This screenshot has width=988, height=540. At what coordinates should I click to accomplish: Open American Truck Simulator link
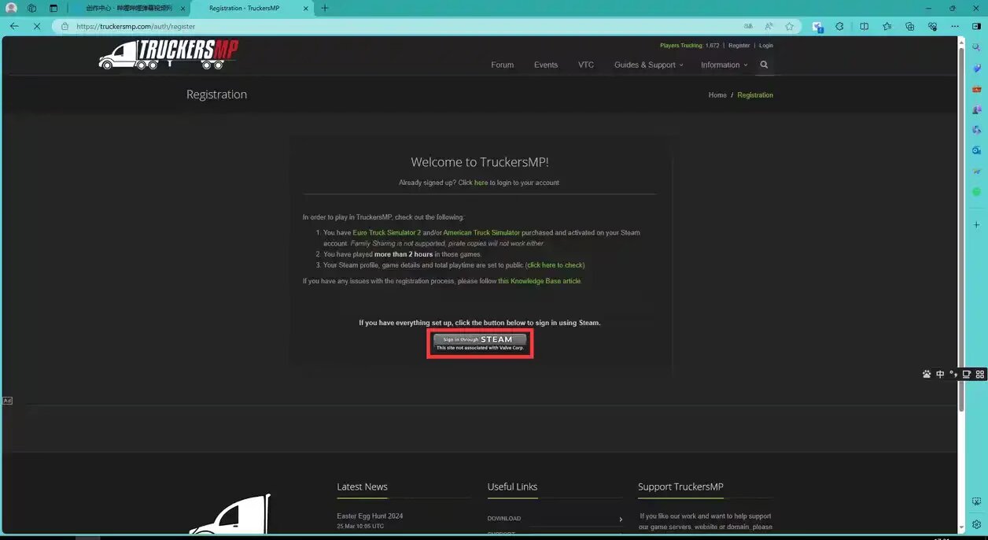click(481, 233)
